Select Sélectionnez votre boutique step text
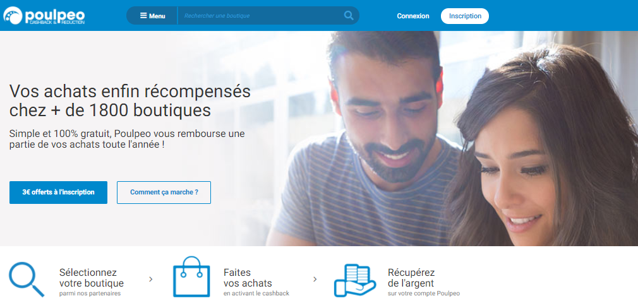638x303 pixels. [92, 278]
